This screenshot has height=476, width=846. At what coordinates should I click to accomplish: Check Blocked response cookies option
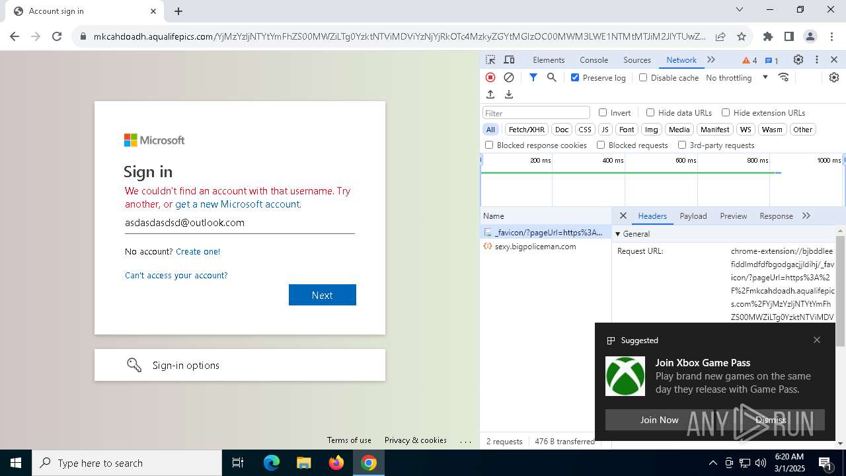[x=489, y=145]
